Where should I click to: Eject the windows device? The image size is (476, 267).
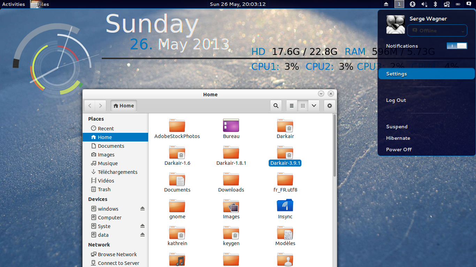[143, 209]
